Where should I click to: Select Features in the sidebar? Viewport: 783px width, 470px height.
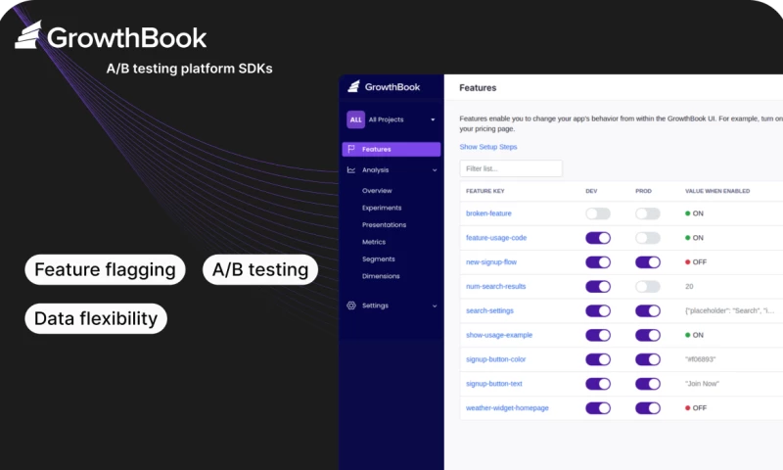click(391, 149)
